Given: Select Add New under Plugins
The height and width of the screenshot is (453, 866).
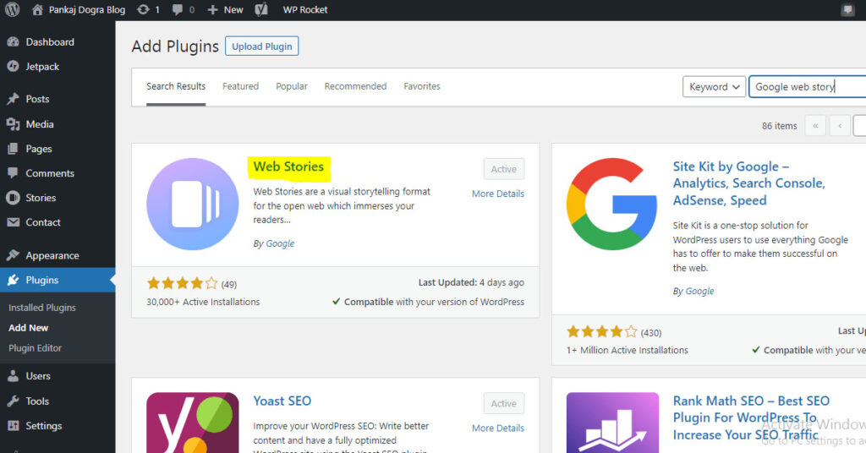Looking at the screenshot, I should coord(28,328).
